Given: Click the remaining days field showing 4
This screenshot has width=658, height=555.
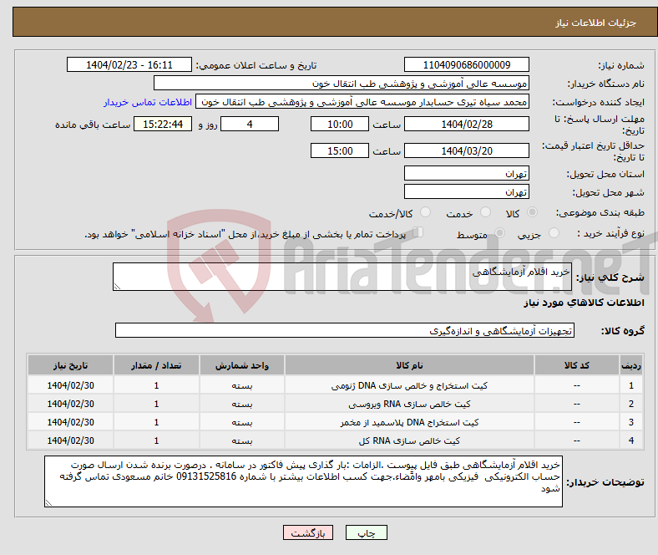Looking at the screenshot, I should coord(250,124).
